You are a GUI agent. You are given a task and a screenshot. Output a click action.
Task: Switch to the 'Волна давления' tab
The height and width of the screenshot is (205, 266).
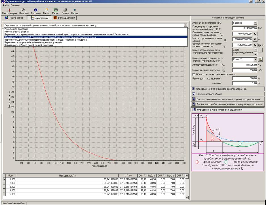coord(65,18)
